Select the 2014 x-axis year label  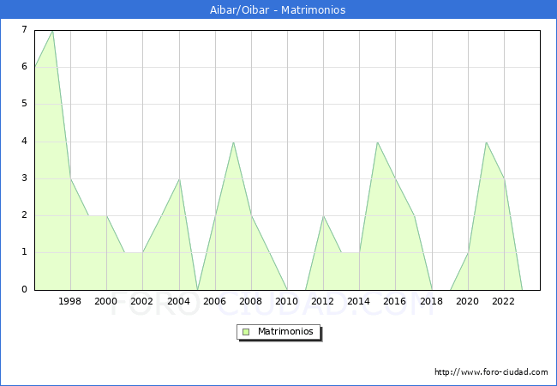359,301
